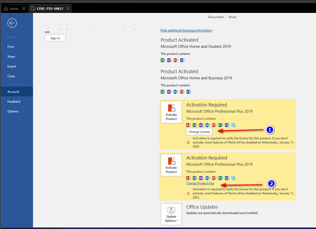Click Word icon under Home and Business 2019
This screenshot has width=316, height=229.
[189, 92]
